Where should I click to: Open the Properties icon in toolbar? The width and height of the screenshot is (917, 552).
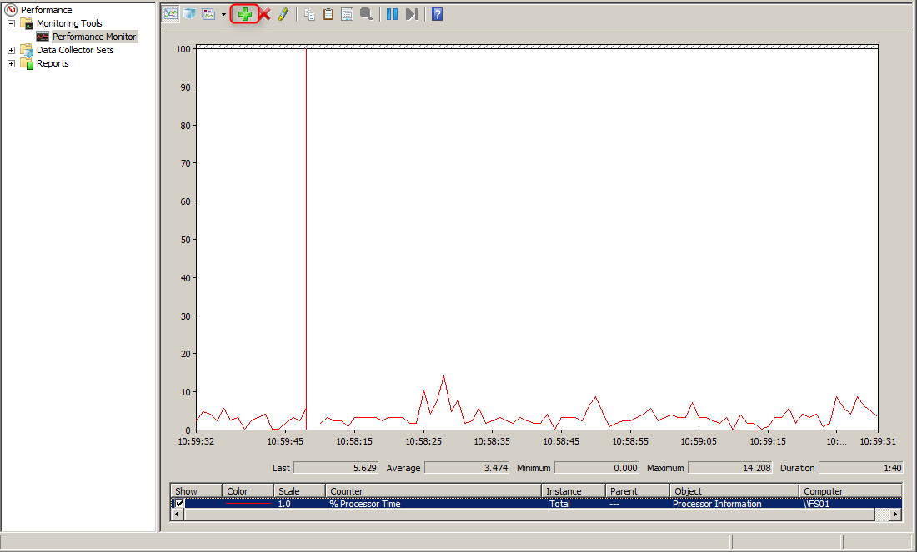(347, 14)
